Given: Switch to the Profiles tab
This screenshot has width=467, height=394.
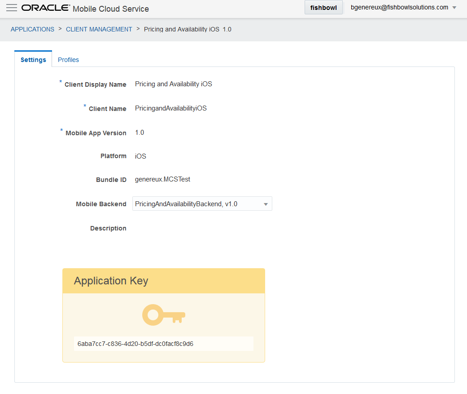Looking at the screenshot, I should [68, 60].
